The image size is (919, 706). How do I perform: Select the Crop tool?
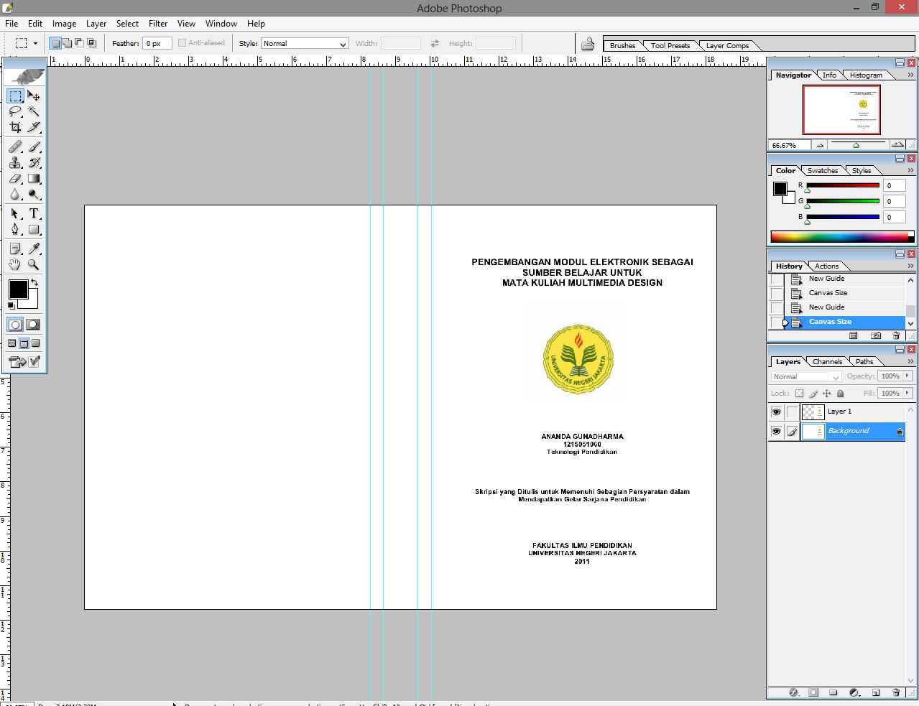(16, 126)
